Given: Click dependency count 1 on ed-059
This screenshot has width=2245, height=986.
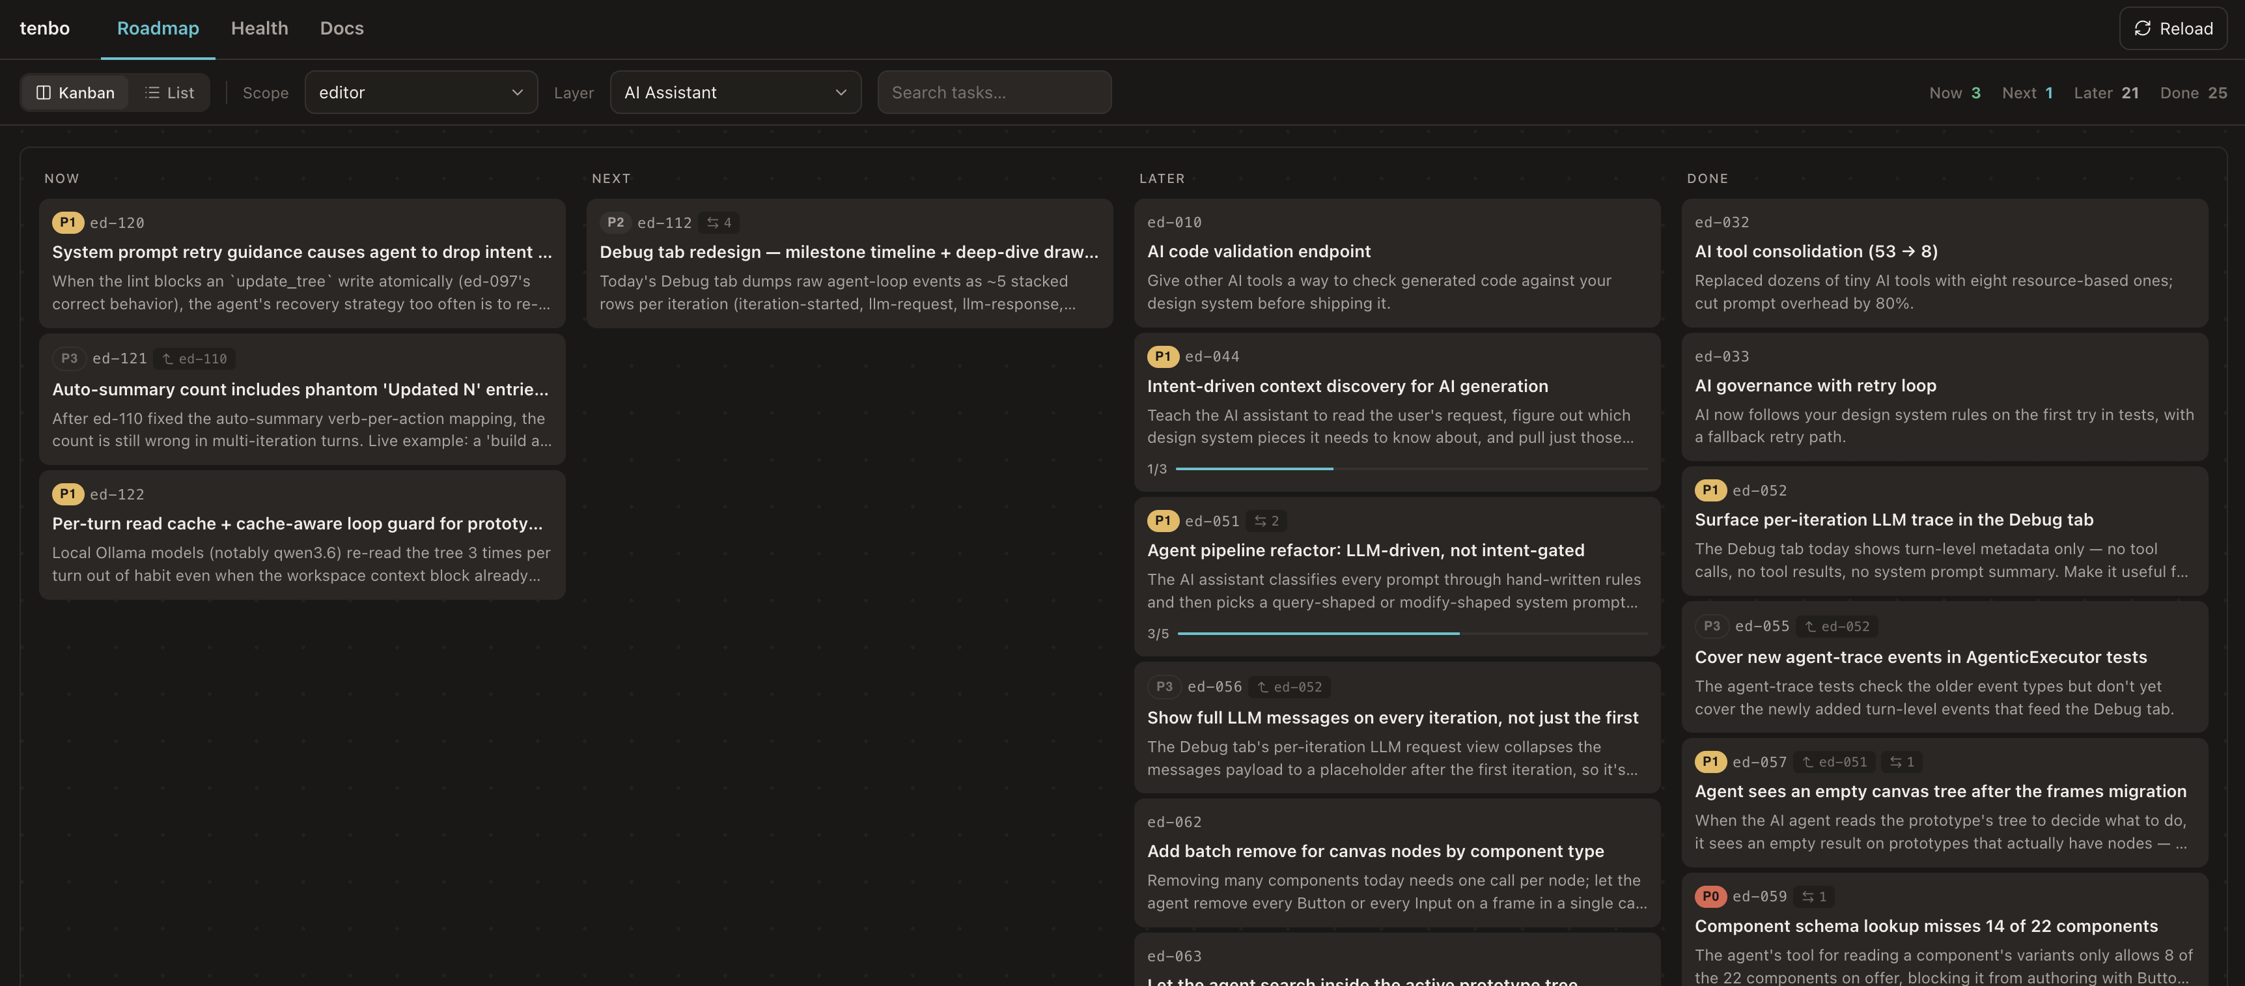Looking at the screenshot, I should pyautogui.click(x=1813, y=896).
